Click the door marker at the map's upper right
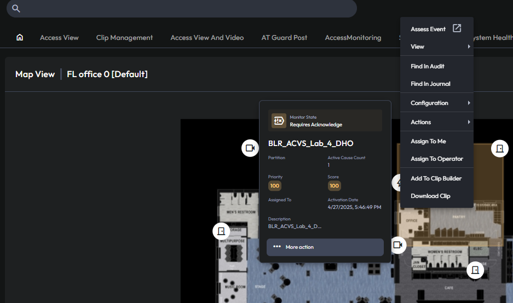This screenshot has height=303, width=513. tap(499, 148)
